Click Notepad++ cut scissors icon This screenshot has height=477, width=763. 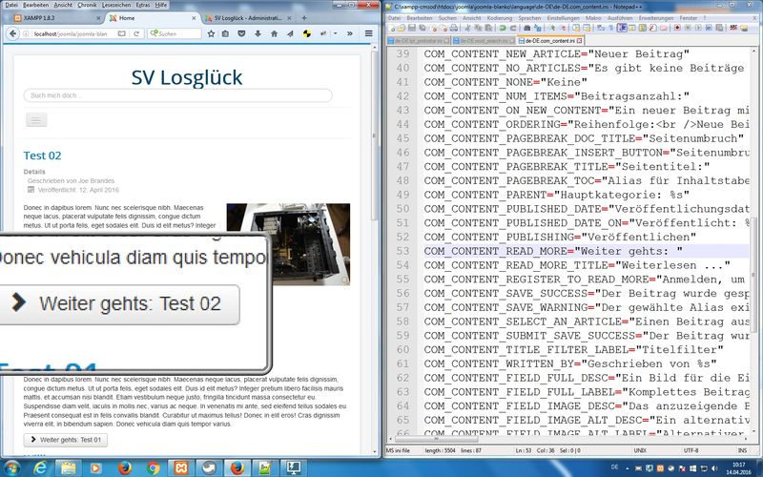tap(468, 29)
